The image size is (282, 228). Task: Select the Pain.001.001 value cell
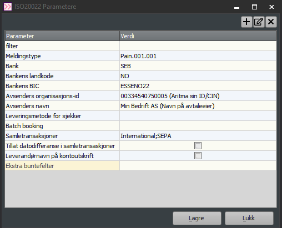click(x=198, y=56)
